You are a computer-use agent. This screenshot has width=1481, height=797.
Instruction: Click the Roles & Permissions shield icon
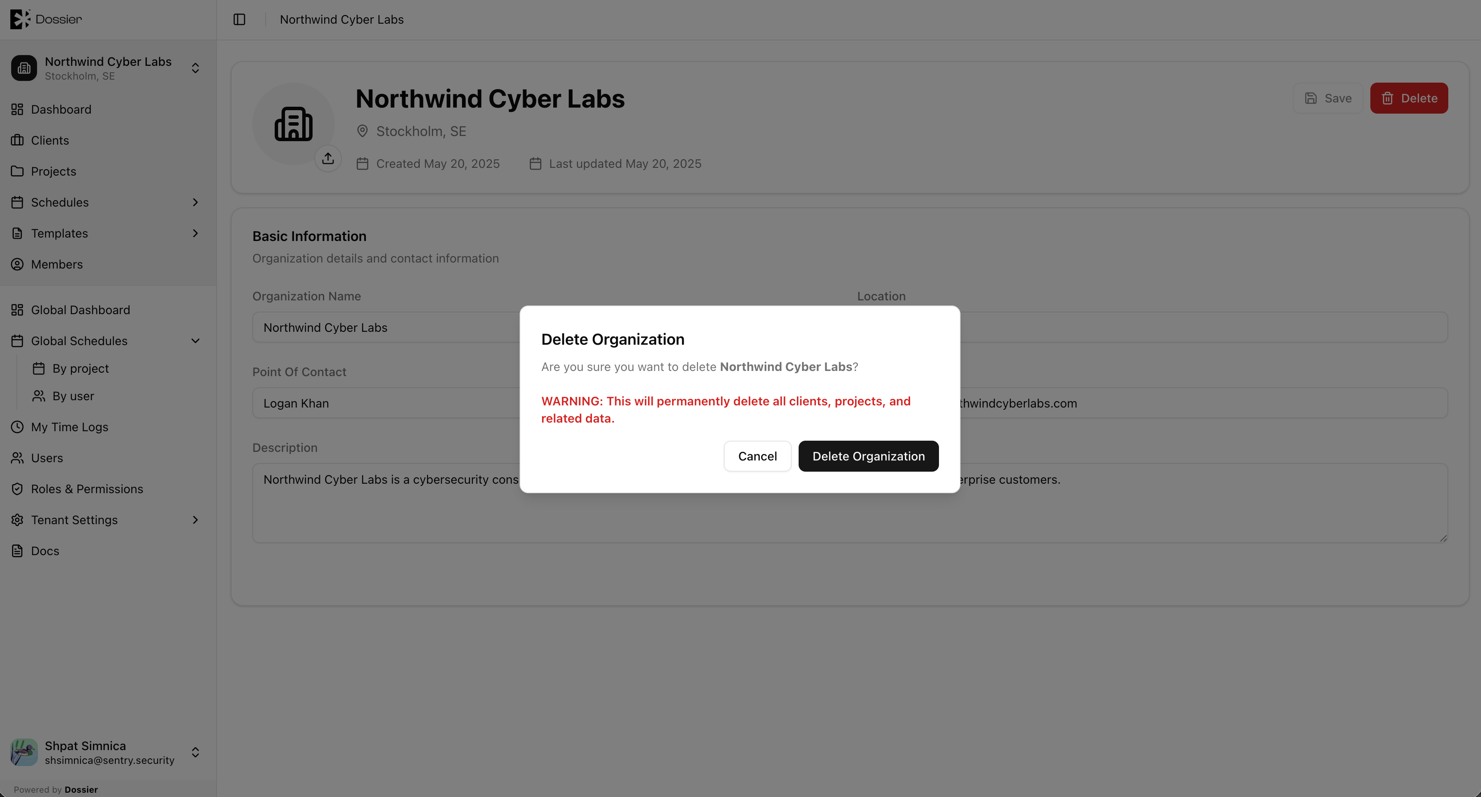coord(17,489)
